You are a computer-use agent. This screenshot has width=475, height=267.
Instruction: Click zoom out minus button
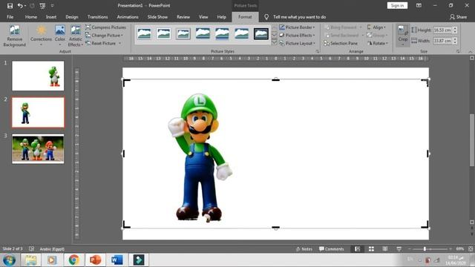(410, 249)
